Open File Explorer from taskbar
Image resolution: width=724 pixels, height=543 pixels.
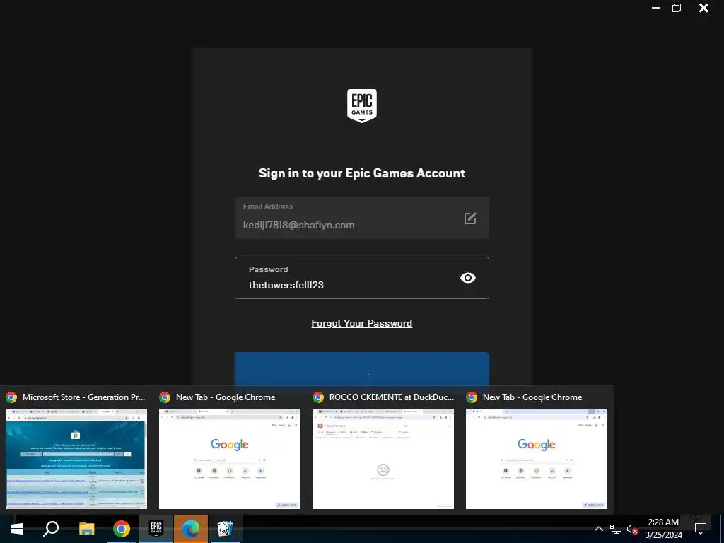tap(86, 529)
